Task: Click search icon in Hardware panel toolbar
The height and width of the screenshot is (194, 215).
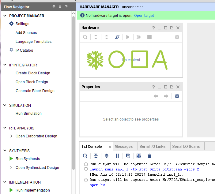Action: coord(85,37)
